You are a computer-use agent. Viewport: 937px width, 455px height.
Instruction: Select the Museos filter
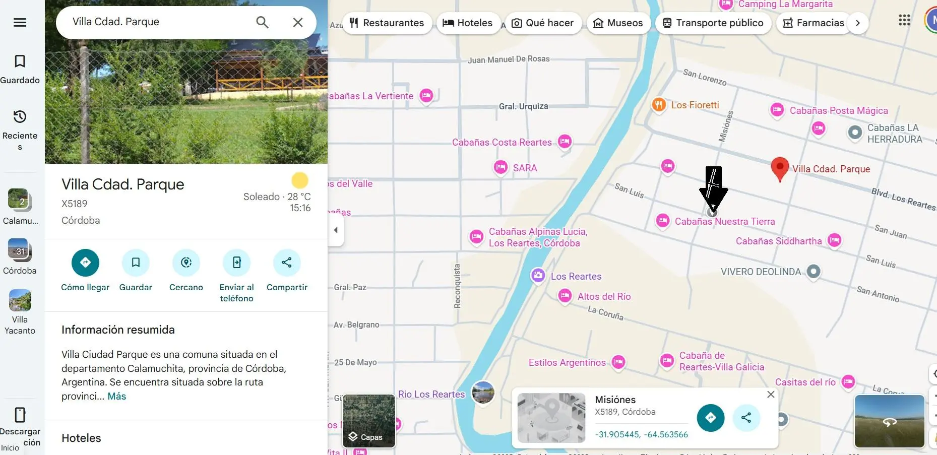click(x=618, y=23)
